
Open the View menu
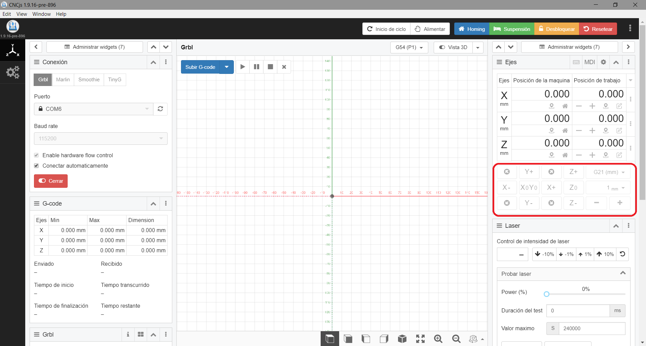22,14
